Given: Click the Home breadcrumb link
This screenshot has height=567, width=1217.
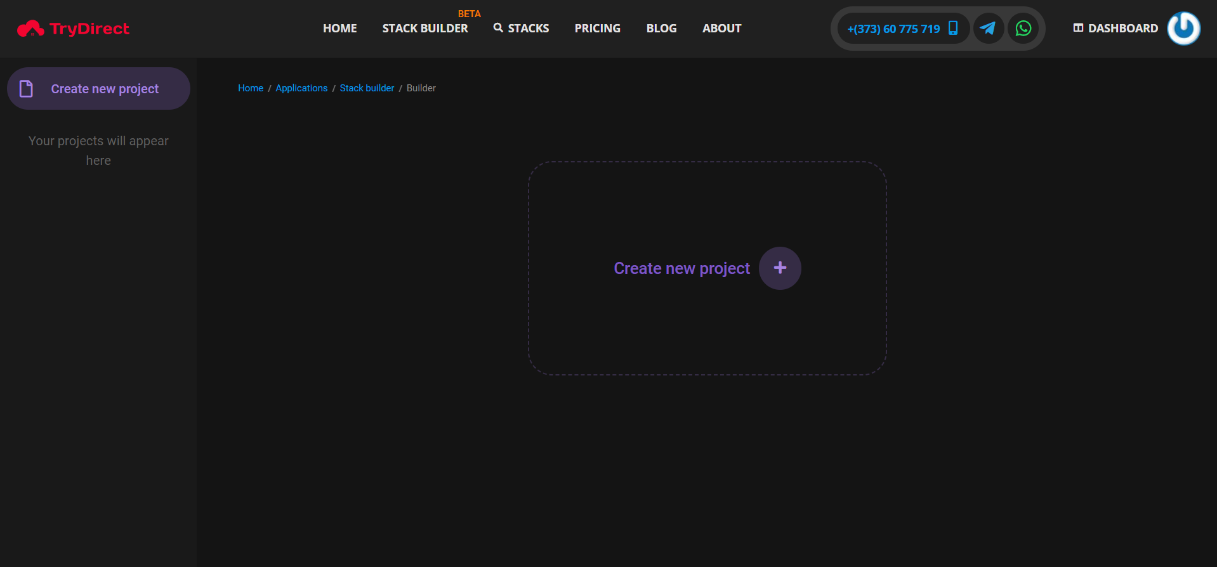Looking at the screenshot, I should (x=251, y=88).
